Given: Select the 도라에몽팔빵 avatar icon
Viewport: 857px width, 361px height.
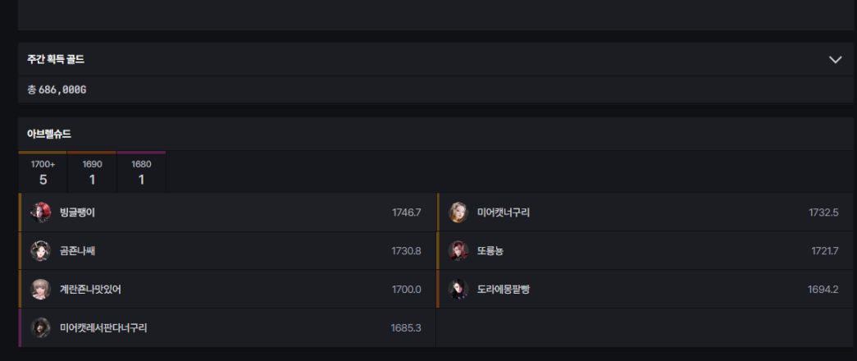Looking at the screenshot, I should (458, 289).
